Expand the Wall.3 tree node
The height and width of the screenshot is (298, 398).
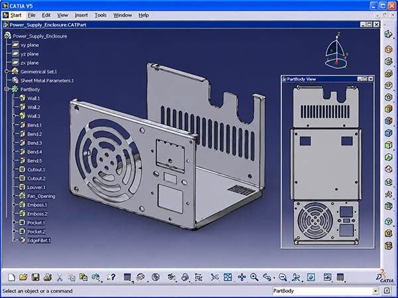(14, 116)
